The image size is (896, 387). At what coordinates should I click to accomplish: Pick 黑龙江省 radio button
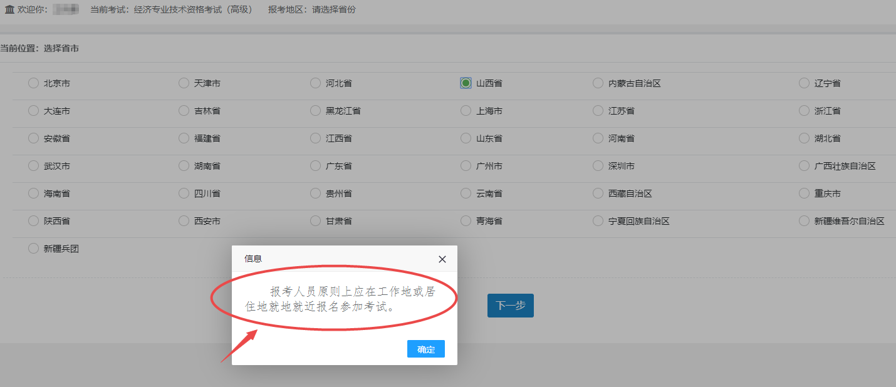(315, 111)
